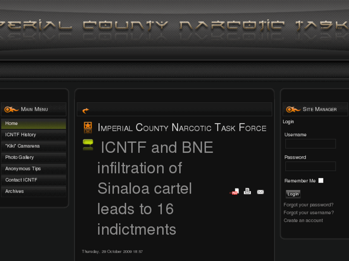Screen dimensions: 349x261
Task: Click the Login button
Action: pos(293,194)
